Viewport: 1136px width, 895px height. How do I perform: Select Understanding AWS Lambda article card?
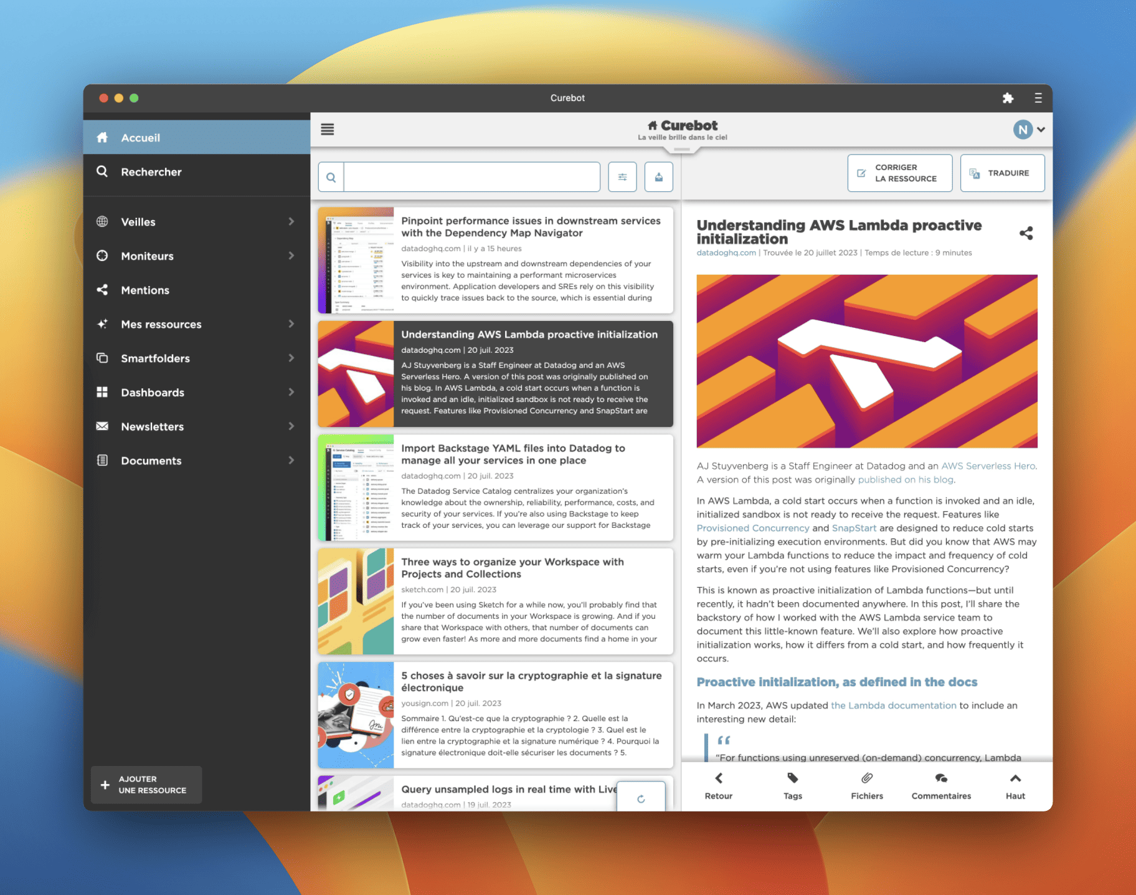[x=495, y=374]
